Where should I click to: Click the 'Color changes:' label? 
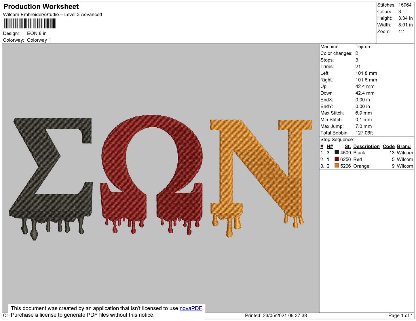pyautogui.click(x=336, y=53)
